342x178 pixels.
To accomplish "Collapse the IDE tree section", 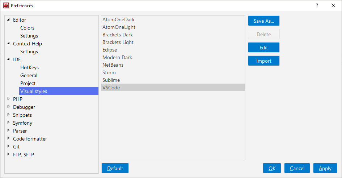I will point(8,59).
